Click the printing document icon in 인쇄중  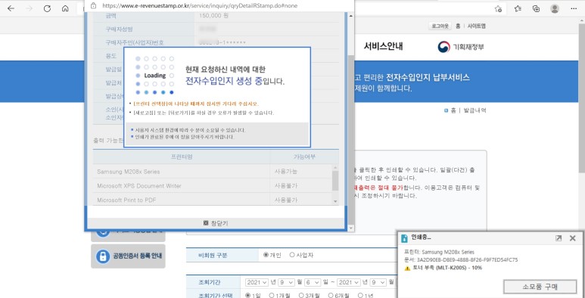[403, 238]
